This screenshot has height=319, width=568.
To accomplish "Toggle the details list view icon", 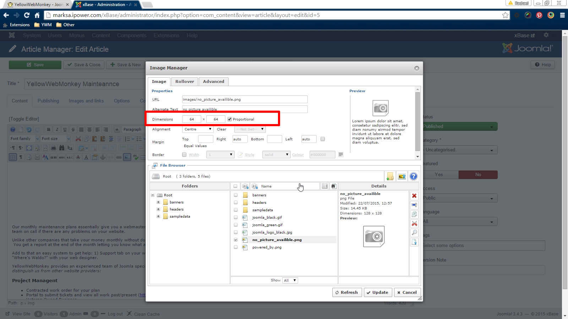I will [x=324, y=186].
